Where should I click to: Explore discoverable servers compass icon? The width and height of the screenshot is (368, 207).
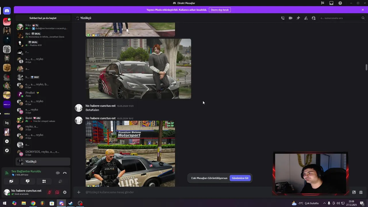click(x=7, y=150)
